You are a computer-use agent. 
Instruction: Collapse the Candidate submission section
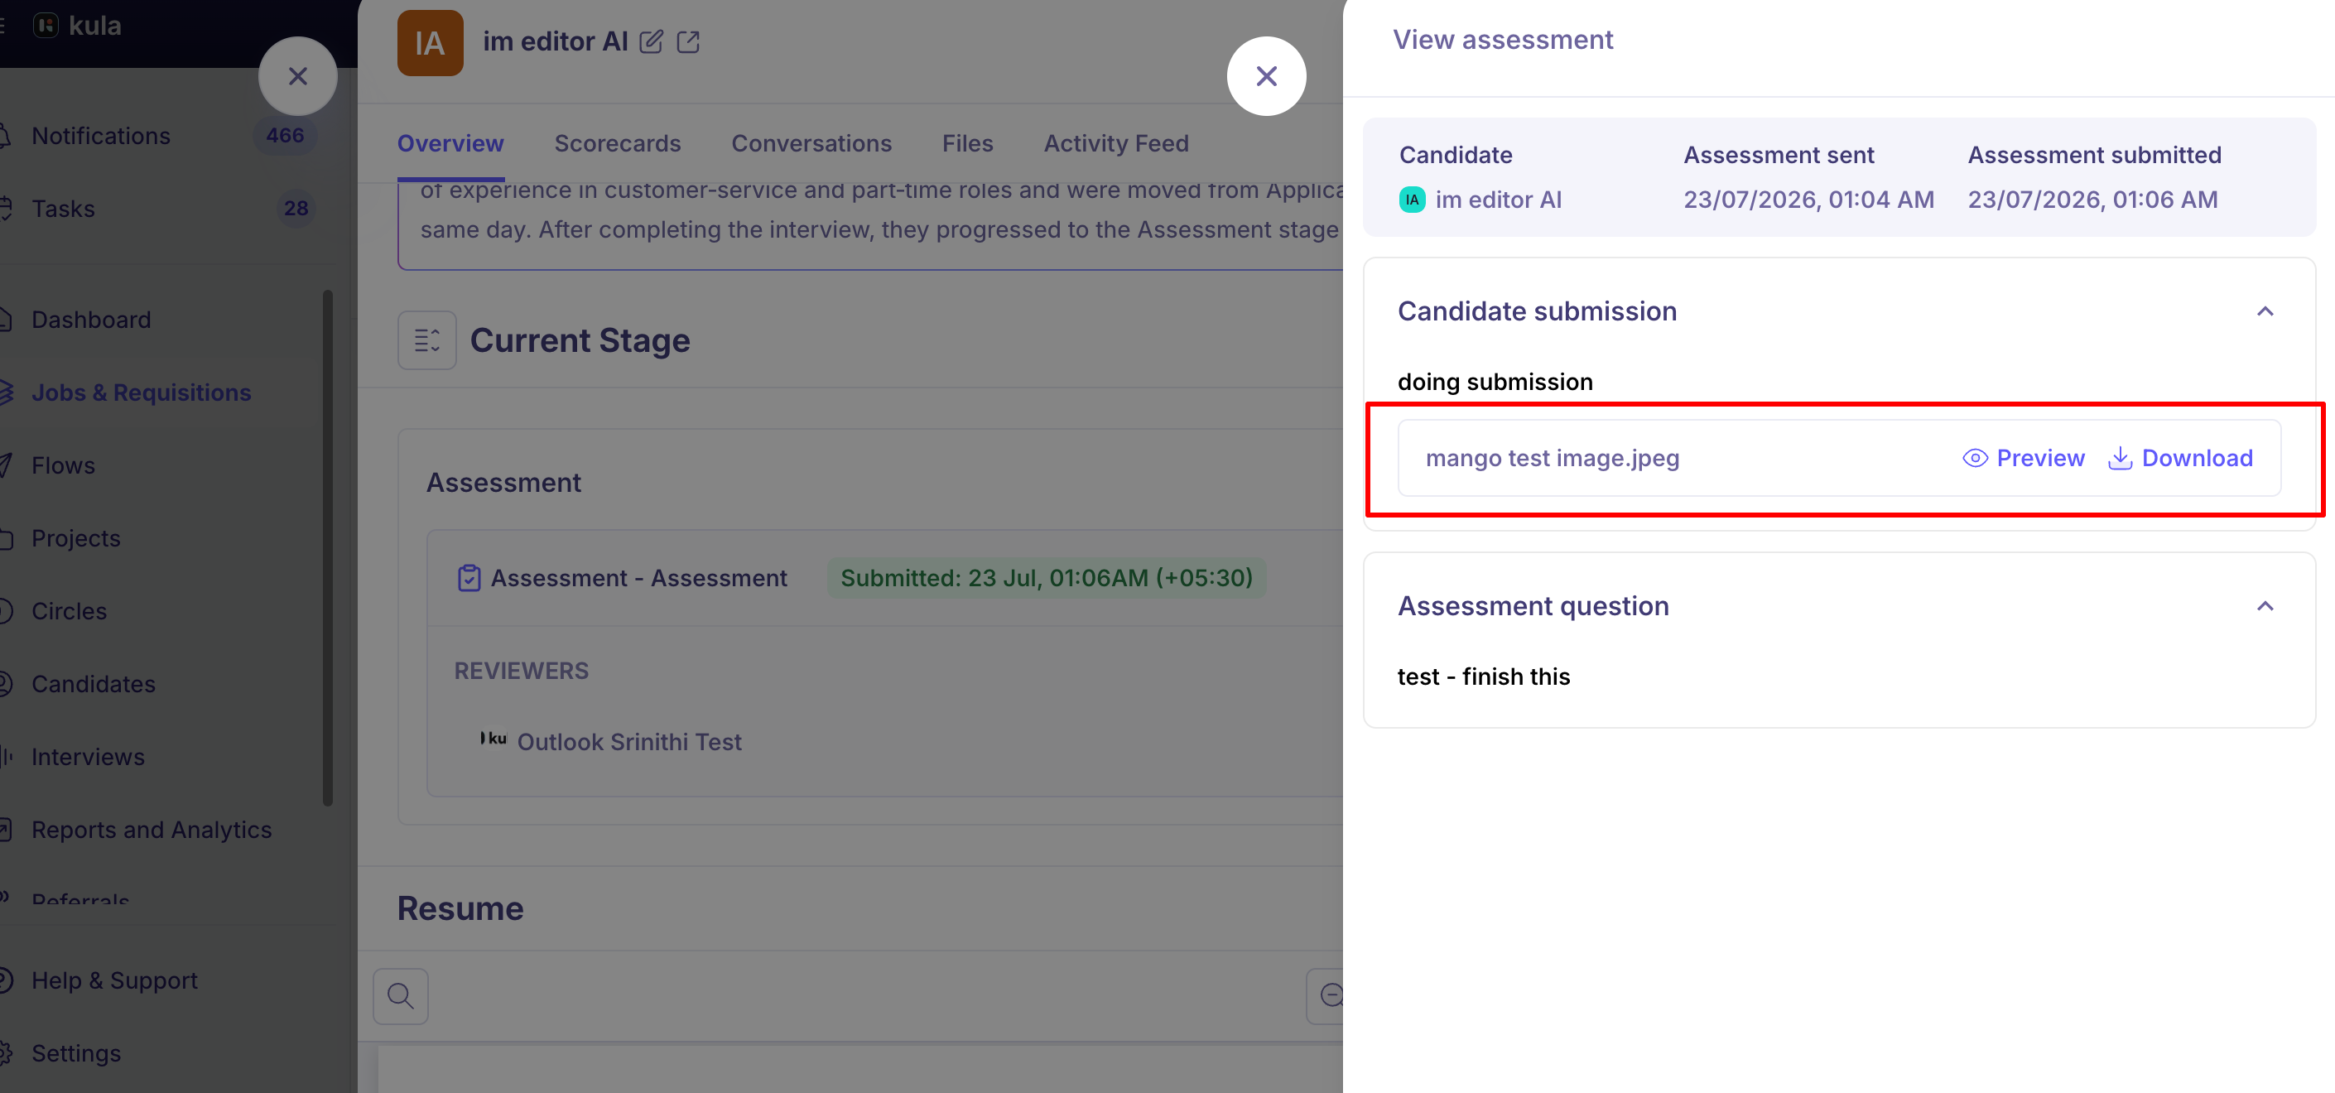click(x=2265, y=312)
